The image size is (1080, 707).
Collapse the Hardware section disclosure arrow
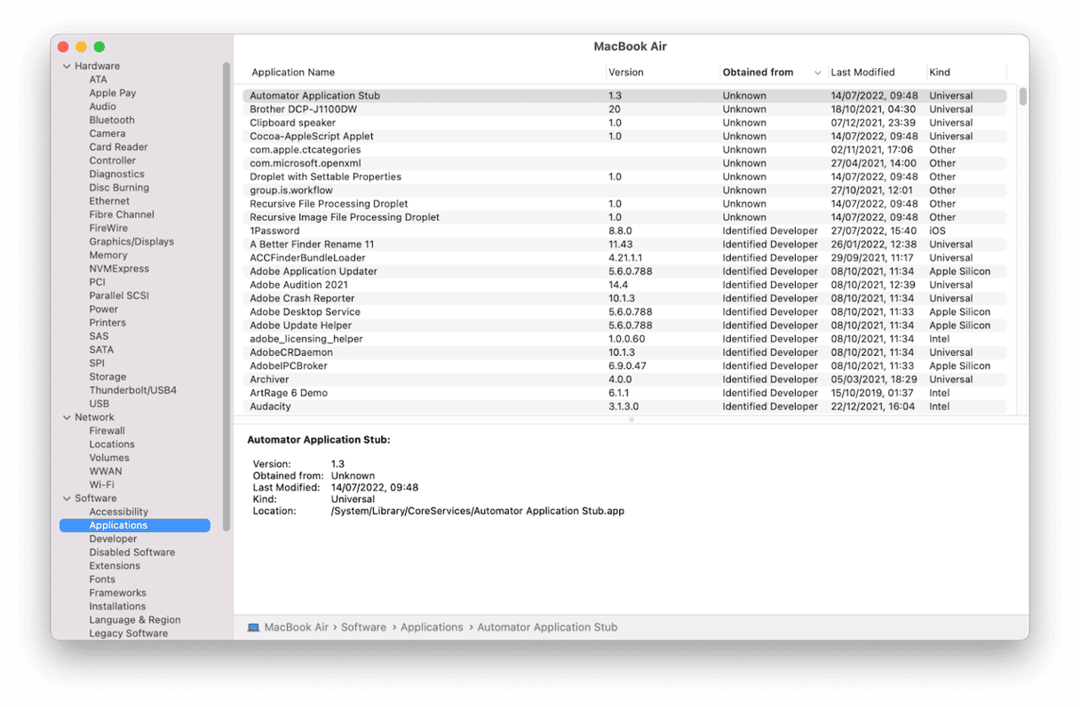tap(67, 67)
